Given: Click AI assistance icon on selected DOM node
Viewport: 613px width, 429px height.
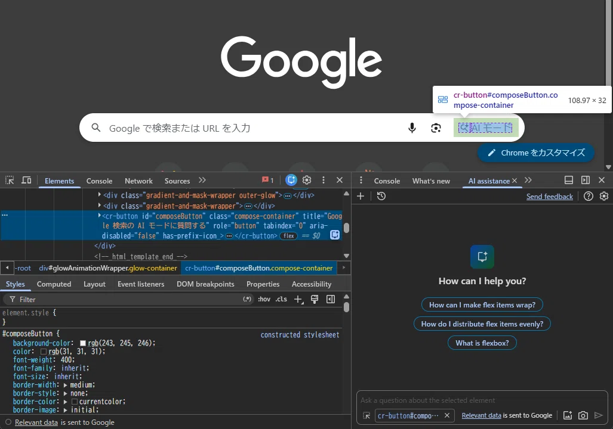Looking at the screenshot, I should click(x=335, y=235).
